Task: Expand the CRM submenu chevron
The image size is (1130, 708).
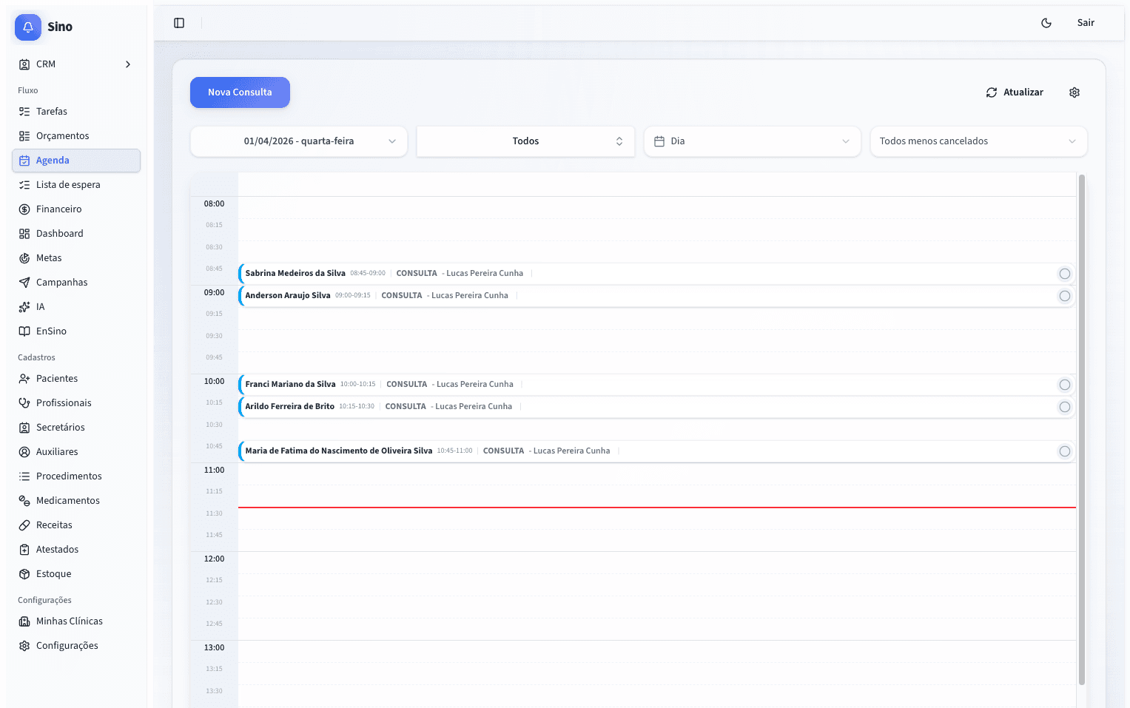Action: [x=128, y=64]
